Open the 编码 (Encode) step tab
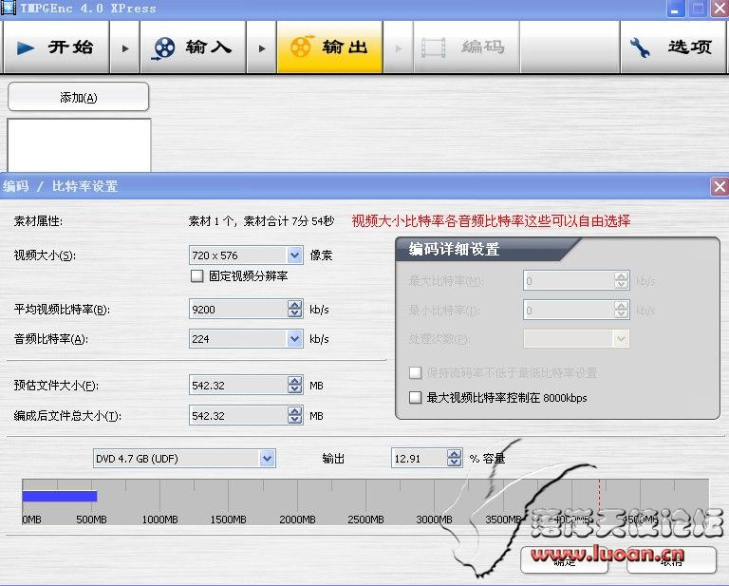 466,47
